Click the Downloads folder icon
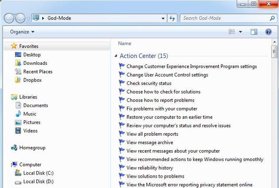This screenshot has height=188, width=279. (x=18, y=63)
